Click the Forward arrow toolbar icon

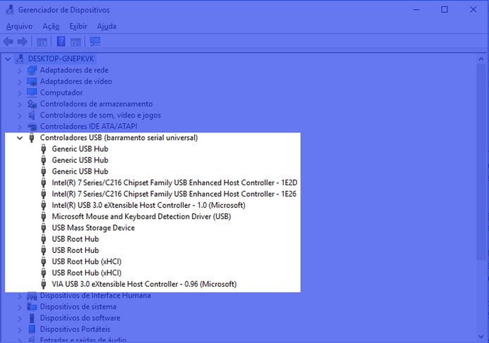22,41
